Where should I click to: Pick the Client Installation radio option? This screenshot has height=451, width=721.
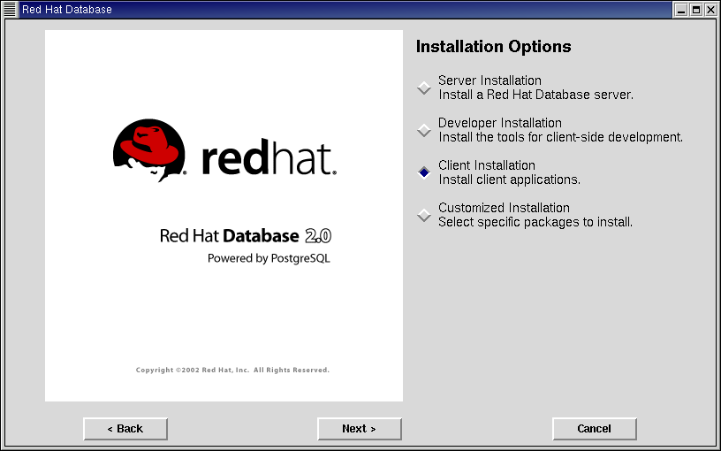[x=424, y=172]
